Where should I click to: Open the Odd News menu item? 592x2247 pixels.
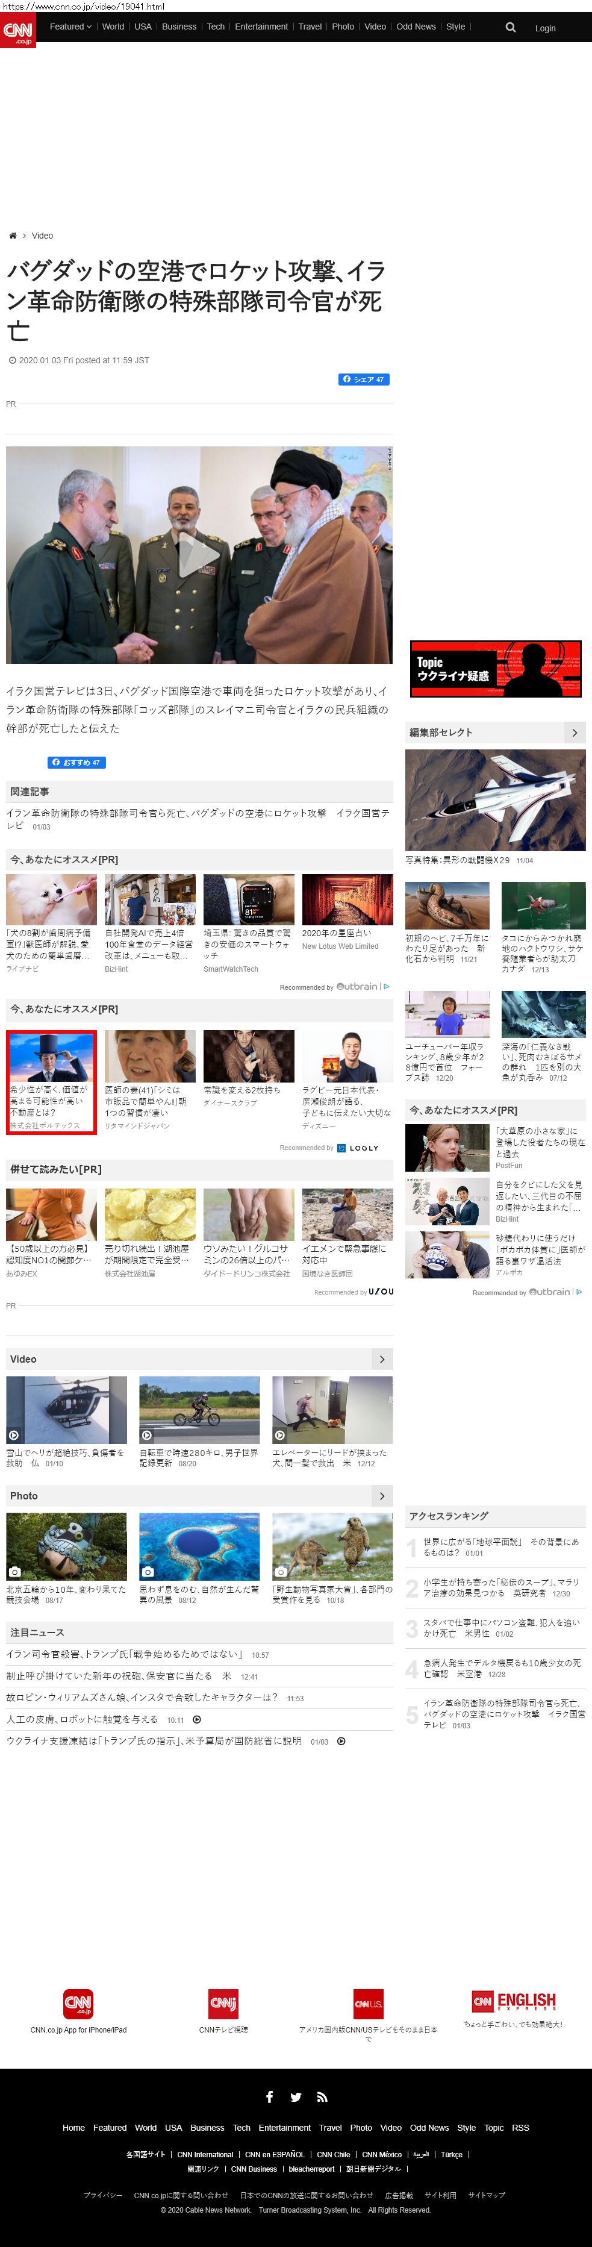click(x=416, y=27)
